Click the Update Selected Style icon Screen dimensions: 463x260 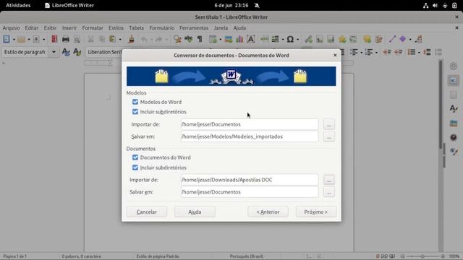(66, 52)
